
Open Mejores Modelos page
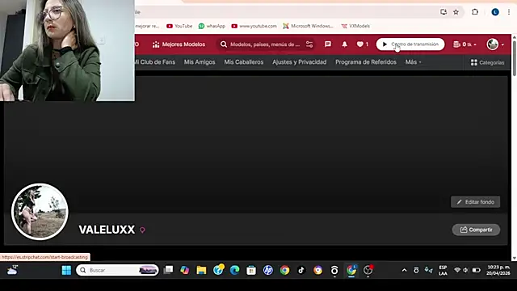click(179, 44)
